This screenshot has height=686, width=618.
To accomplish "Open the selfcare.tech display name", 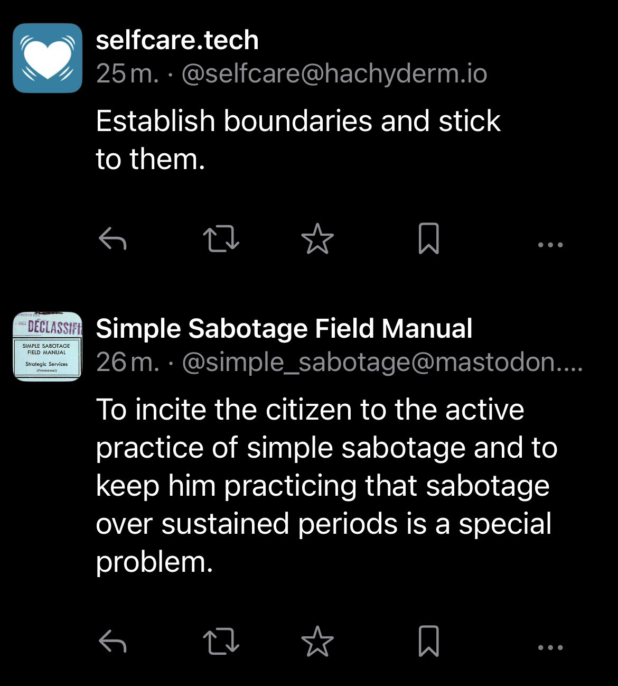I will click(177, 40).
